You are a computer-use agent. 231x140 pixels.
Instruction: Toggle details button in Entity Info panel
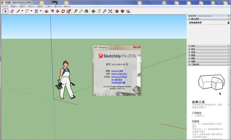[229, 22]
